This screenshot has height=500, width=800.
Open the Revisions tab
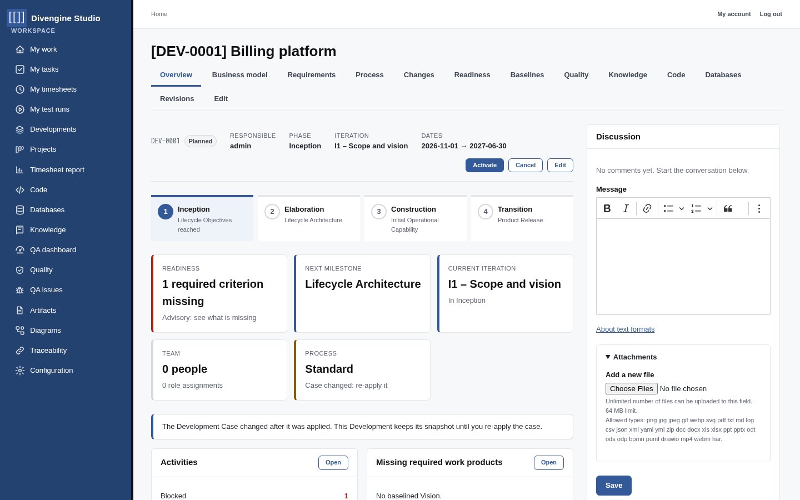[x=177, y=99]
